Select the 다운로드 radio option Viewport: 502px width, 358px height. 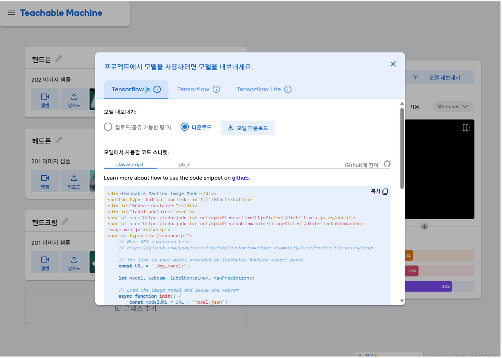[185, 127]
